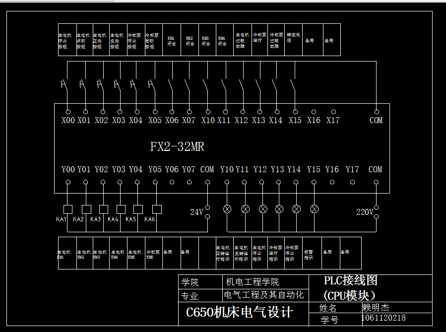Select the KA2 relay symbol under Y01

pyautogui.click(x=86, y=208)
